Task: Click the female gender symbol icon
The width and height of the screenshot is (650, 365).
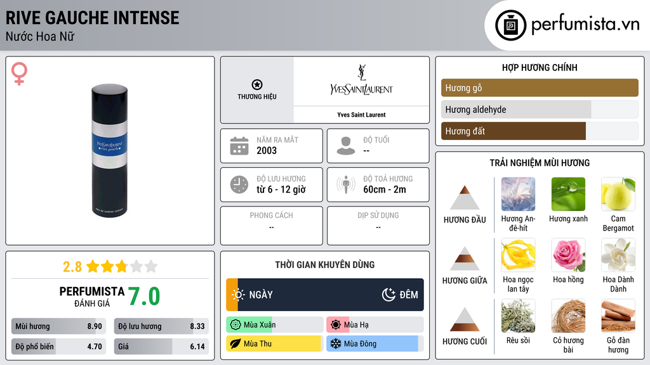Action: [x=20, y=74]
